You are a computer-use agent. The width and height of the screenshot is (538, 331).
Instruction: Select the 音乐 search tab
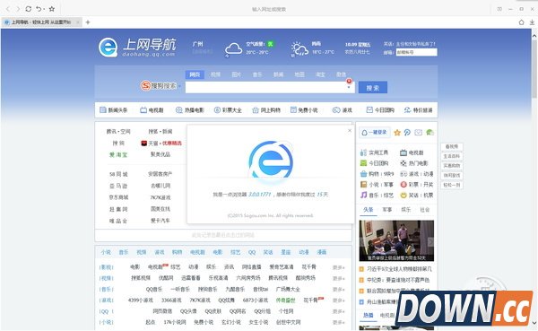click(257, 74)
